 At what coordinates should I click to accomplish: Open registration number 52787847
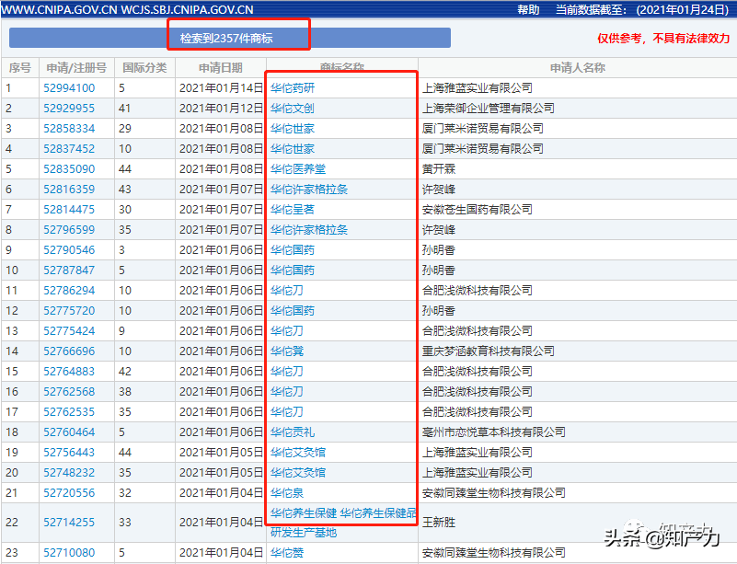(69, 270)
